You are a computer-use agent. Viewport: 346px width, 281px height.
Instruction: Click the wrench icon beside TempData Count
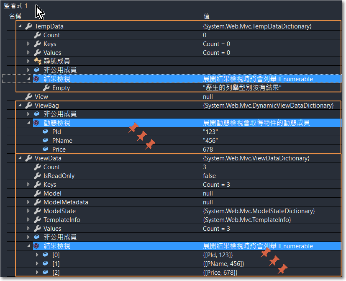[38, 35]
